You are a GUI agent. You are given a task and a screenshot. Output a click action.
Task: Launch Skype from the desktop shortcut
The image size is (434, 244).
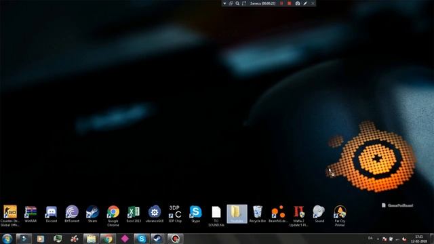pos(196,214)
